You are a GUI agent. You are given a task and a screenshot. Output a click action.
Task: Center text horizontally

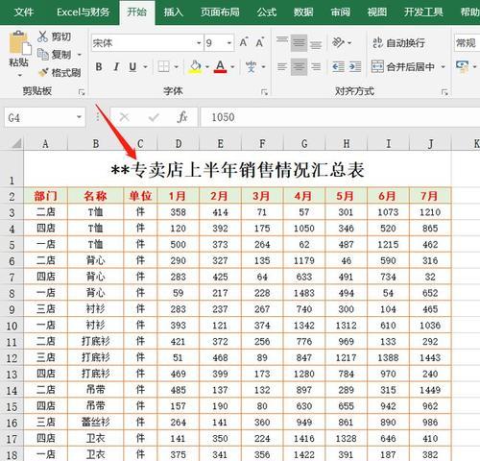[x=299, y=67]
